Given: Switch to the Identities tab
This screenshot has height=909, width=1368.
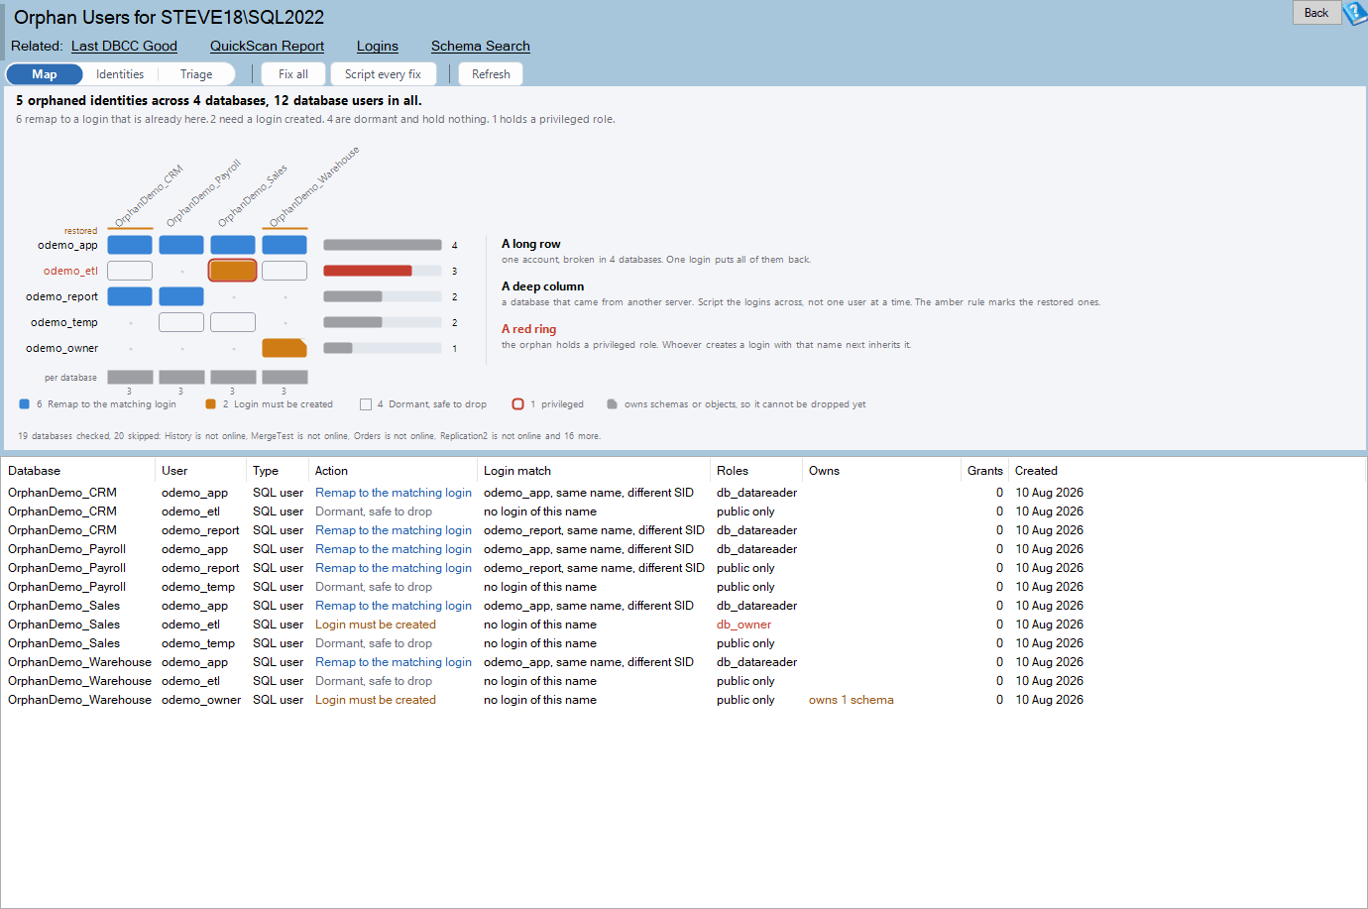Looking at the screenshot, I should coord(120,74).
